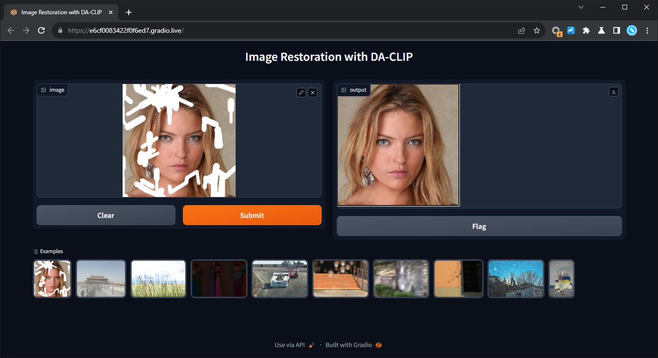Click the restored output image
658x358 pixels.
click(398, 145)
